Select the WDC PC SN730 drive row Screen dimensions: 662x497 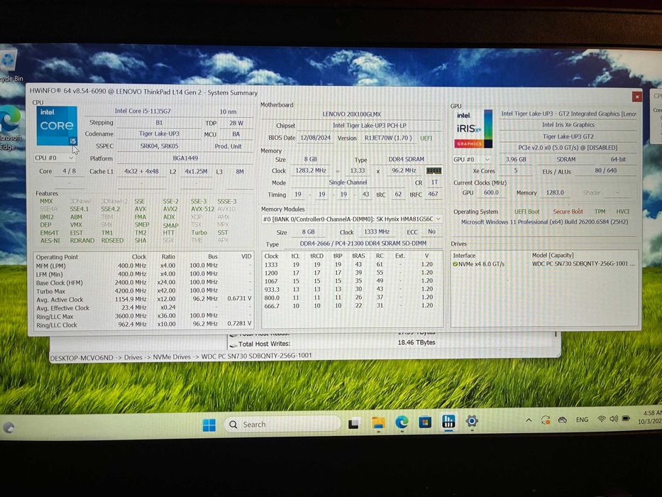(x=544, y=264)
